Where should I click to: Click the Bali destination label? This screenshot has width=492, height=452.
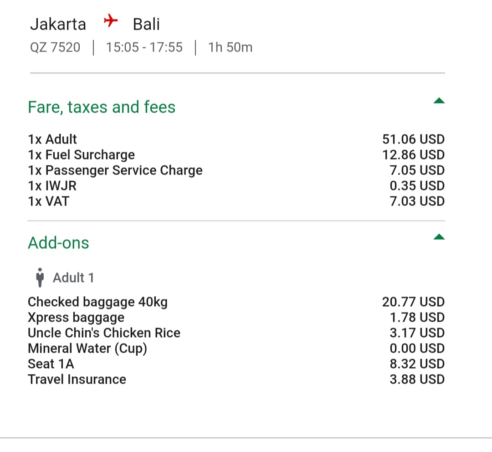coord(146,24)
